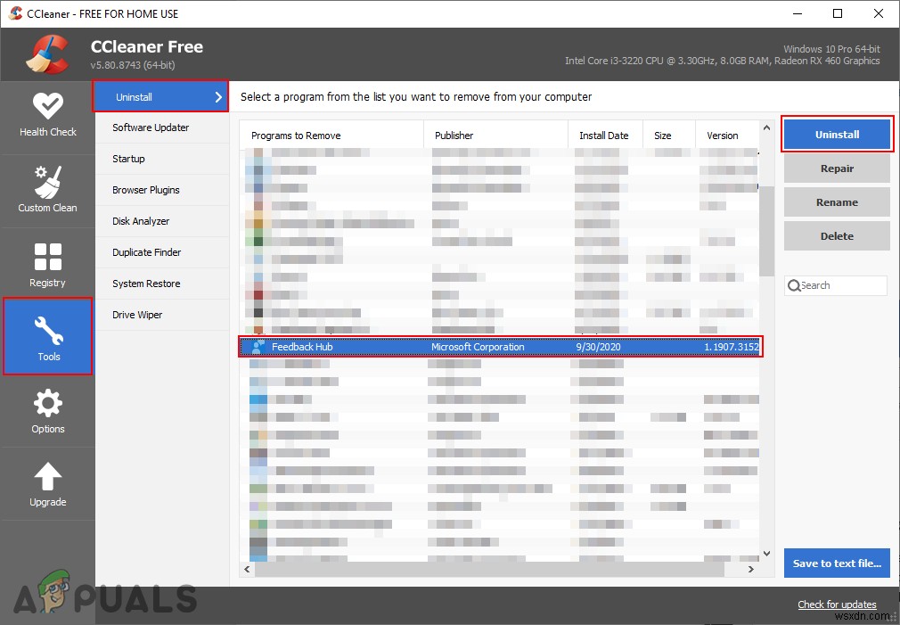Click the Upgrade arrow icon
This screenshot has height=625, width=900.
[47, 477]
